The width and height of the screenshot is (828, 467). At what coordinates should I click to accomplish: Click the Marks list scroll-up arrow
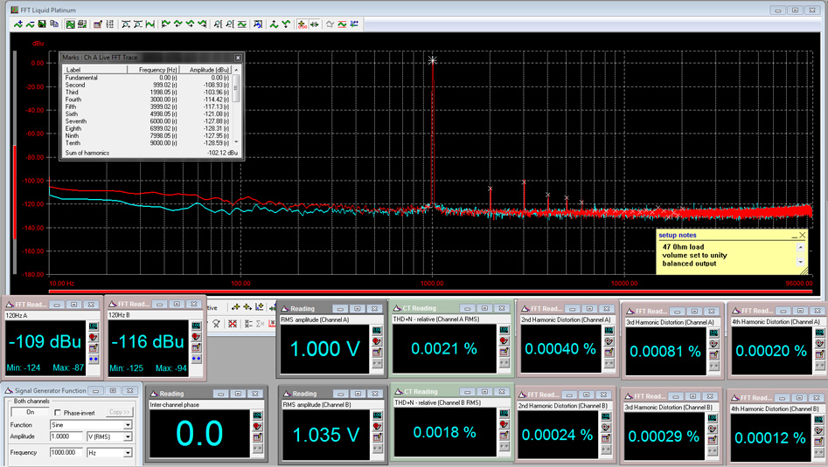(x=236, y=70)
